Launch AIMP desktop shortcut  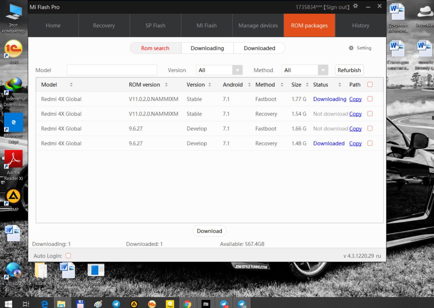click(x=14, y=200)
